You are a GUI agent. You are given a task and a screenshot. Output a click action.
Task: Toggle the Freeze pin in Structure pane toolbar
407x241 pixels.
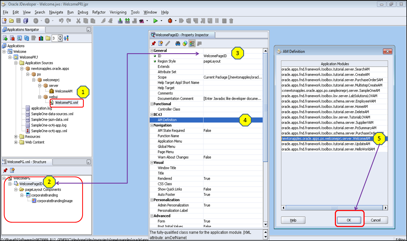tap(5, 170)
